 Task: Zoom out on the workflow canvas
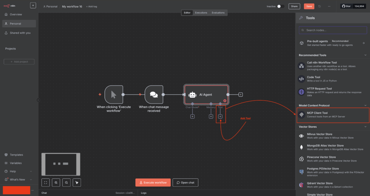[66, 183]
